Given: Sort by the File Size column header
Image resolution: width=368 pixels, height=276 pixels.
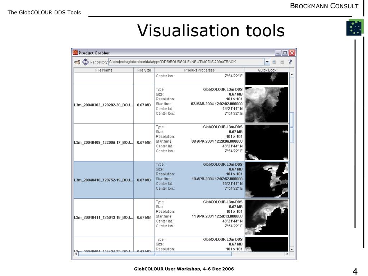Looking at the screenshot, I should pyautogui.click(x=144, y=70).
